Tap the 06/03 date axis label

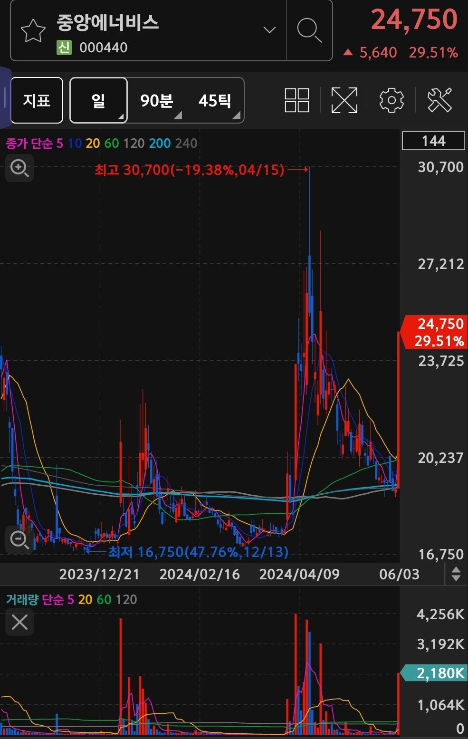[399, 574]
